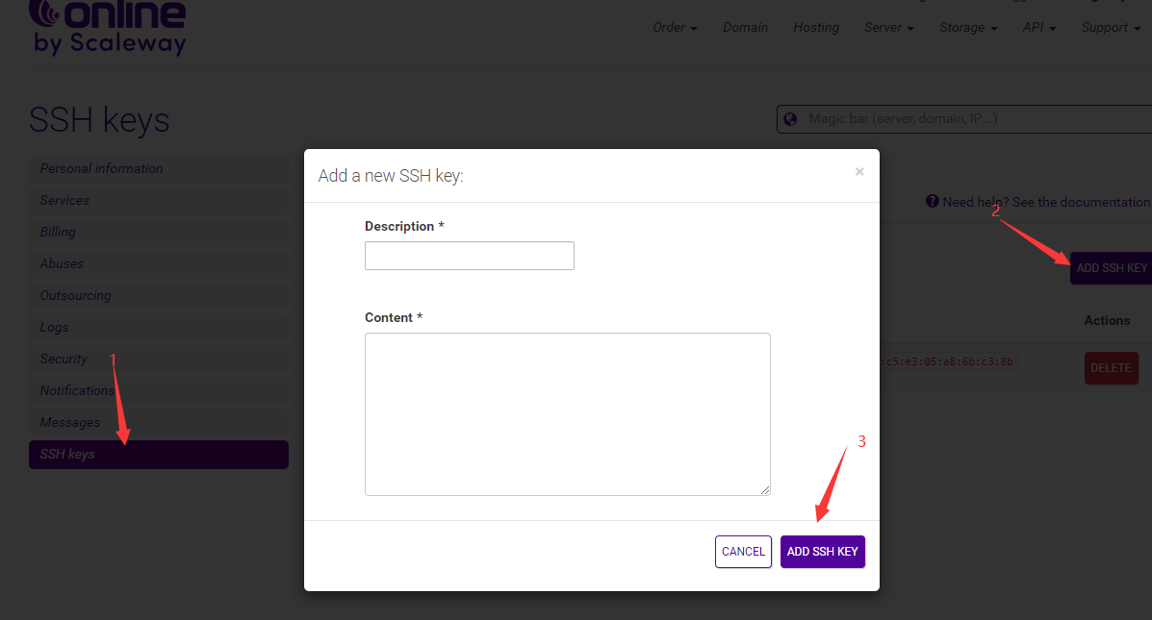The width and height of the screenshot is (1152, 620).
Task: Click the Description input field
Action: (x=469, y=256)
